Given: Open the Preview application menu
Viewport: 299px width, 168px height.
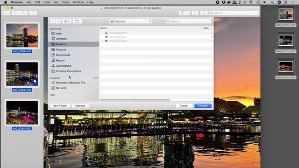Looking at the screenshot, I should coord(17,2).
